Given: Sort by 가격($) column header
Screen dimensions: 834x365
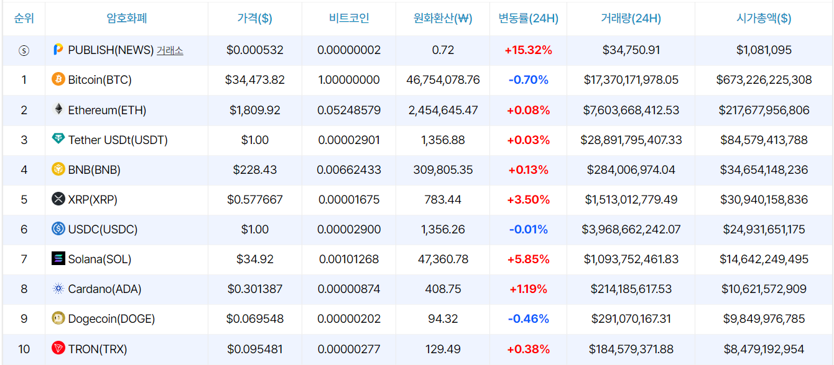Looking at the screenshot, I should [254, 19].
